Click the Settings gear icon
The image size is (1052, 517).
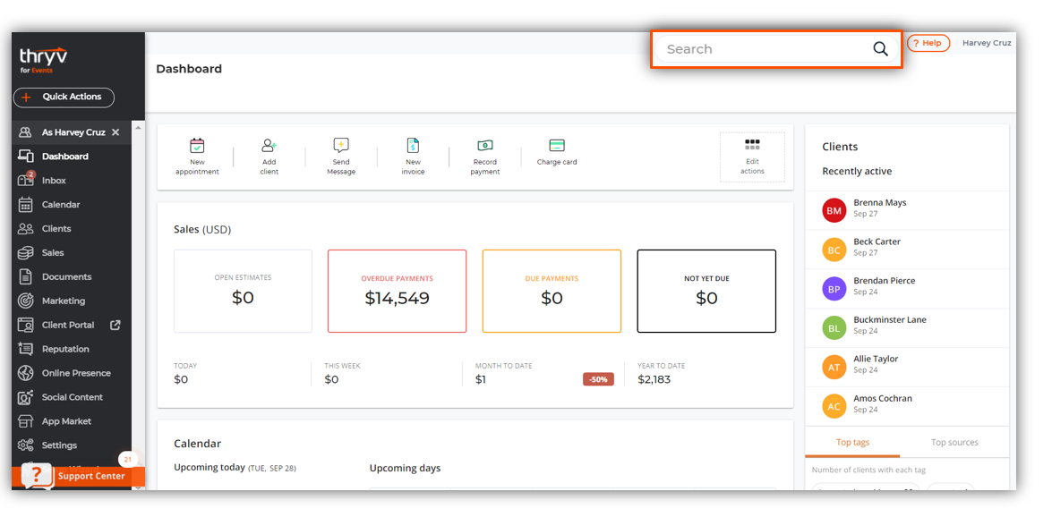[25, 445]
